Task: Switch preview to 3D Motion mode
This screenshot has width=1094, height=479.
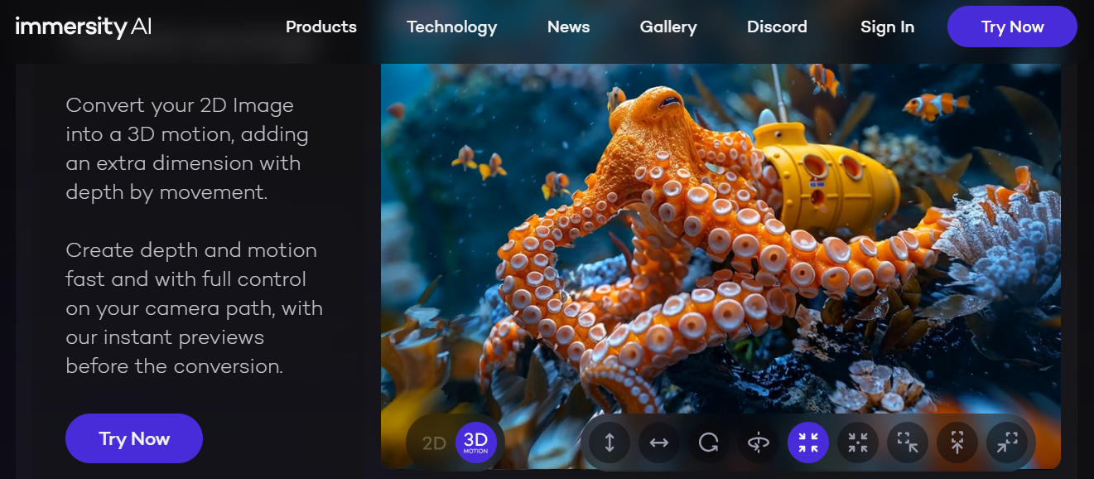Action: pyautogui.click(x=476, y=443)
